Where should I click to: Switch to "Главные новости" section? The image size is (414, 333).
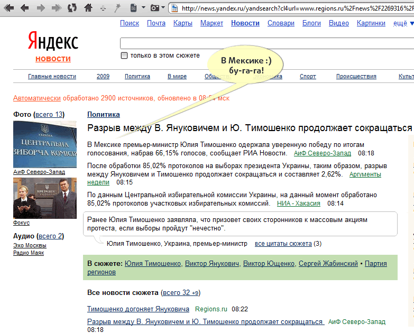[52, 76]
